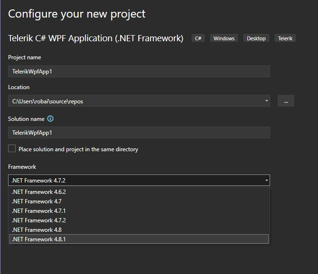Click the Windows platform tag
This screenshot has height=274, width=318.
(x=224, y=38)
